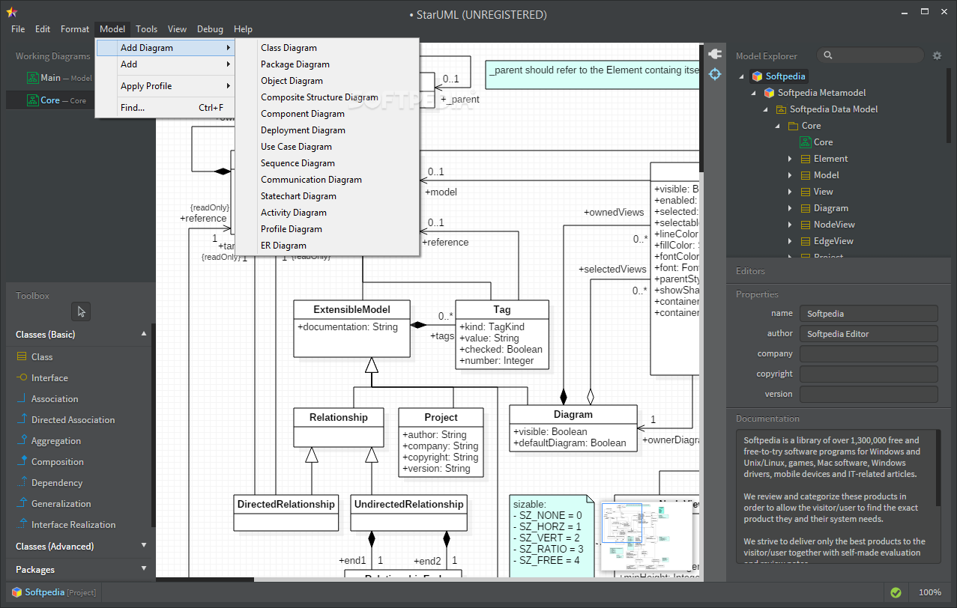Click the company property field
Screen dimensions: 957x608
click(869, 354)
